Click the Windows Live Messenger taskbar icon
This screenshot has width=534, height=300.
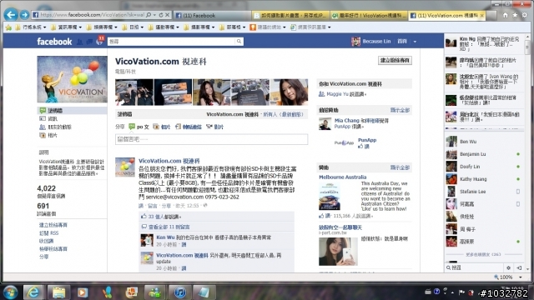(154, 292)
